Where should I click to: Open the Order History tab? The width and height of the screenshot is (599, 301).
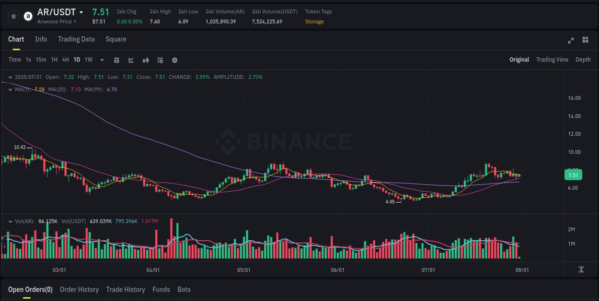pos(79,290)
